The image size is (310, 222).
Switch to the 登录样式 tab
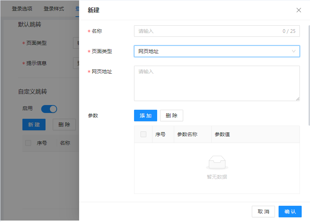pyautogui.click(x=54, y=9)
